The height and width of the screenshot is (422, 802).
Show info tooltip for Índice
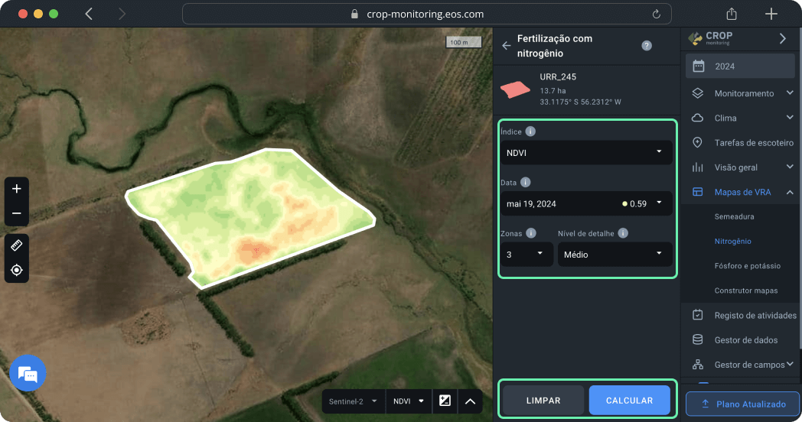pos(531,131)
